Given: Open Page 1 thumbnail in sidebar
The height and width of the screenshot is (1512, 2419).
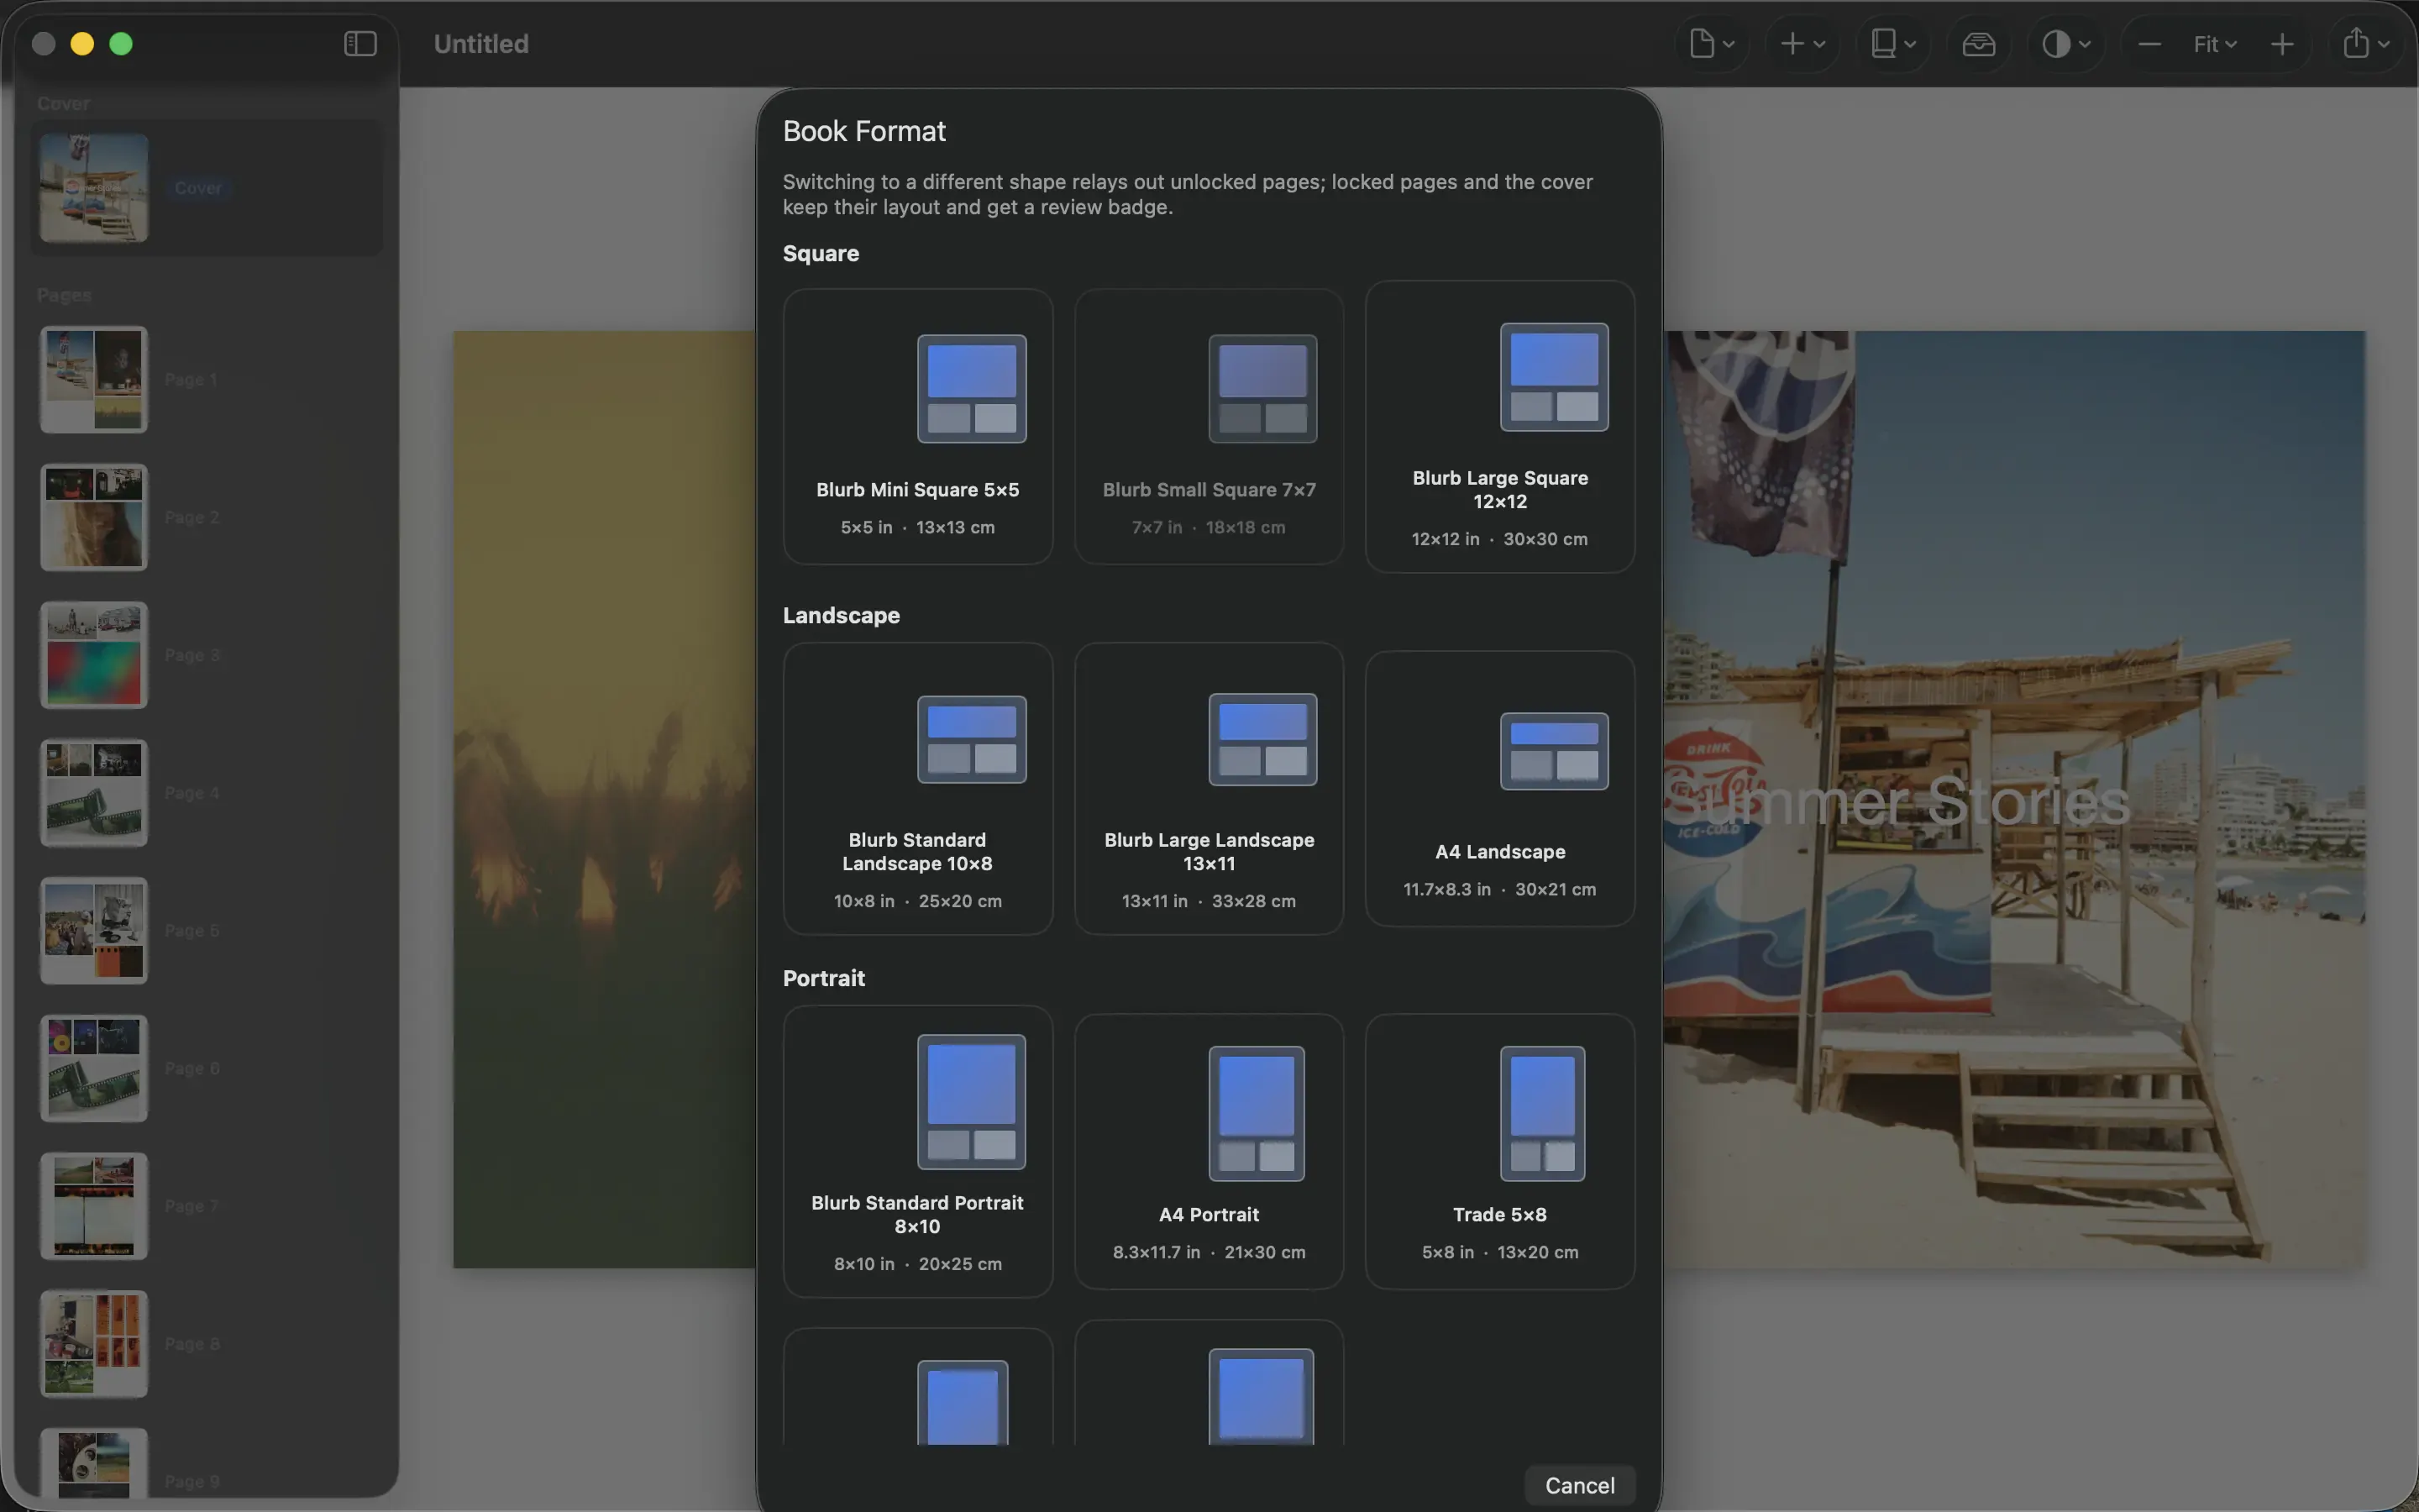Looking at the screenshot, I should pos(94,380).
